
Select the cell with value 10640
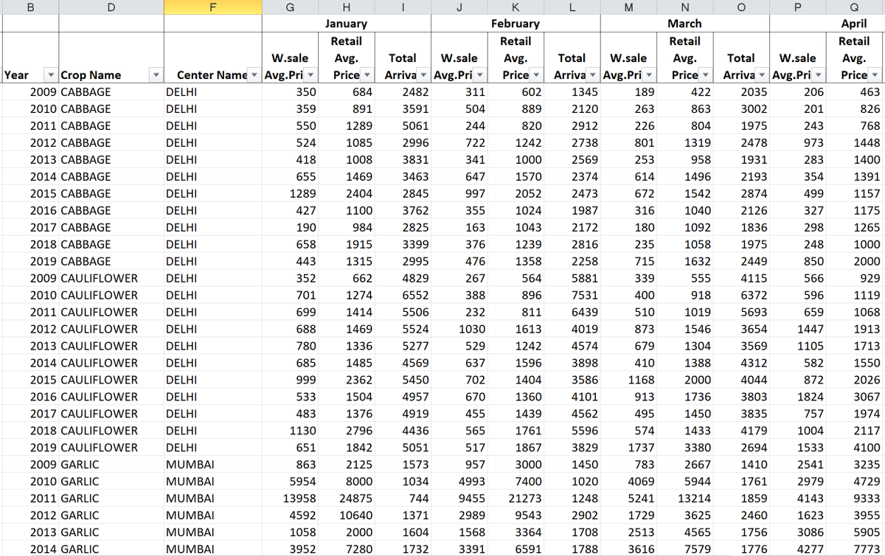[347, 515]
